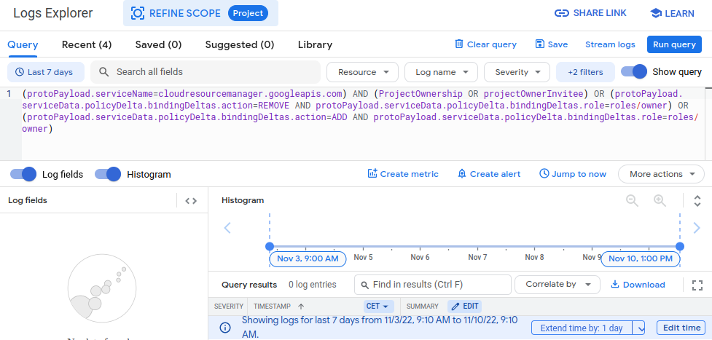Open the Severity filter dropdown
Image resolution: width=712 pixels, height=340 pixels.
pos(517,72)
